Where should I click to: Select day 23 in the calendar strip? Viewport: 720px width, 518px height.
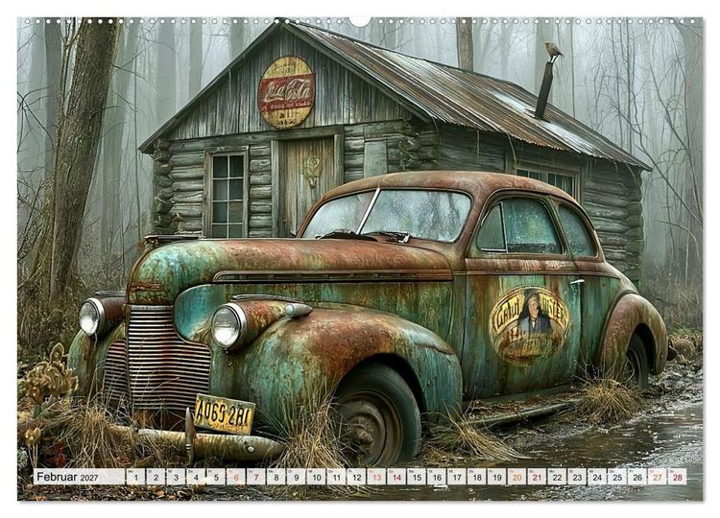(x=577, y=477)
